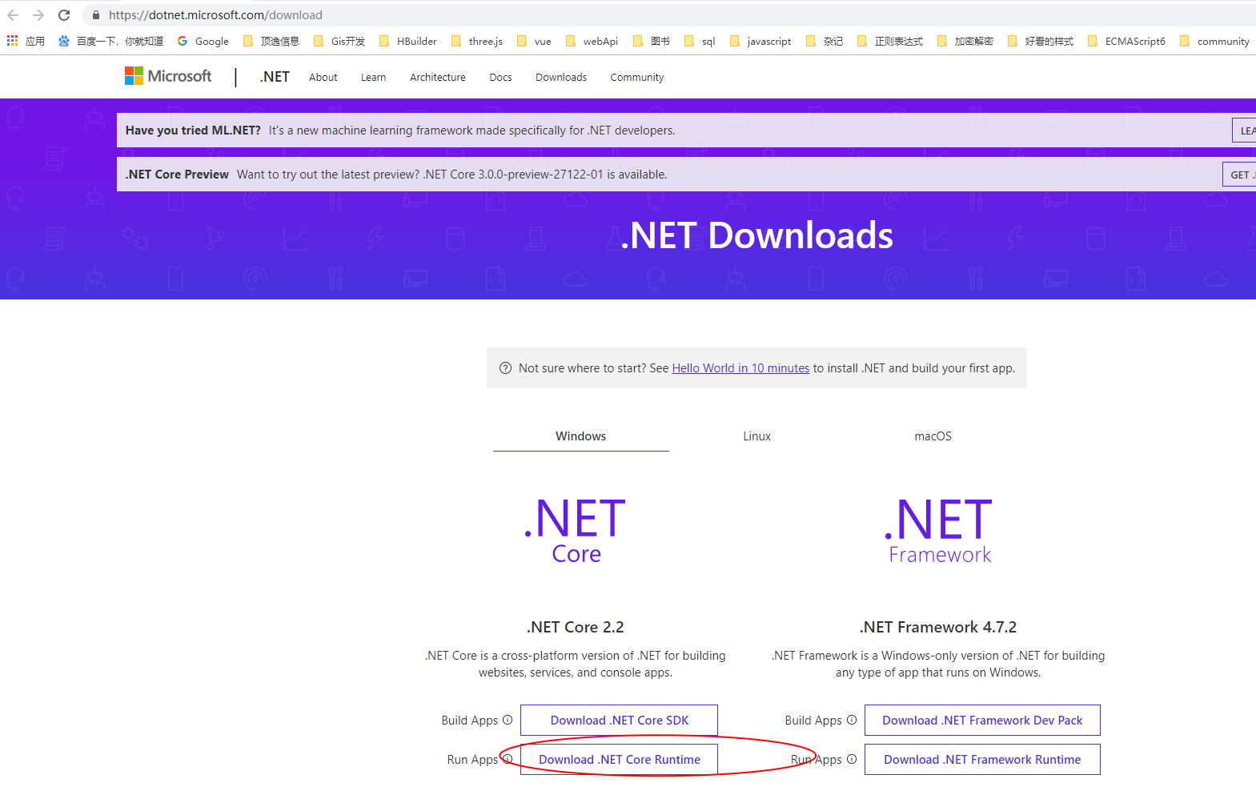
Task: Click the '.NET Core Preview' banner title
Action: click(177, 175)
